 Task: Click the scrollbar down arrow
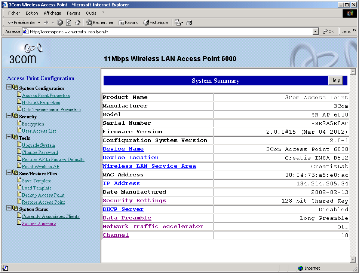pos(353,260)
